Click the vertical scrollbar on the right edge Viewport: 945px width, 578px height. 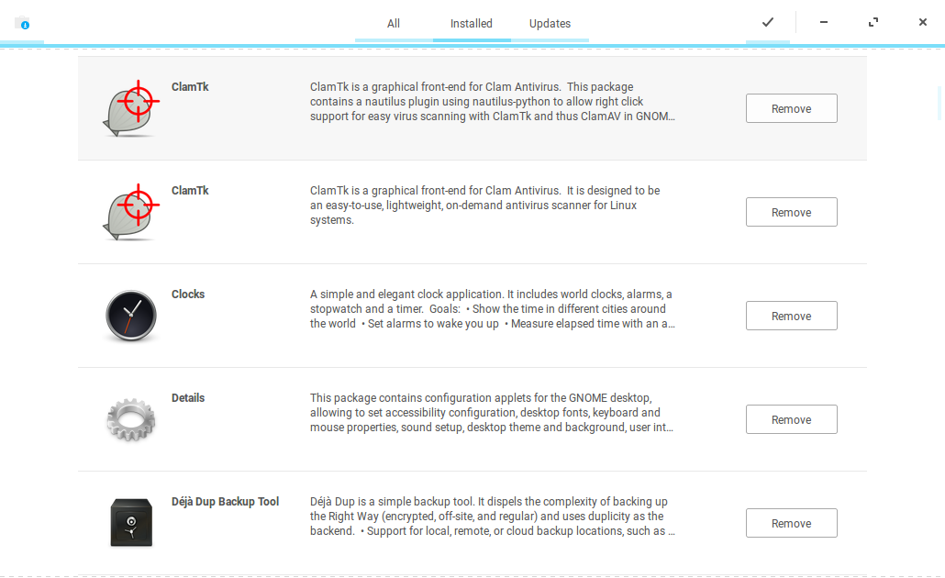pyautogui.click(x=939, y=103)
